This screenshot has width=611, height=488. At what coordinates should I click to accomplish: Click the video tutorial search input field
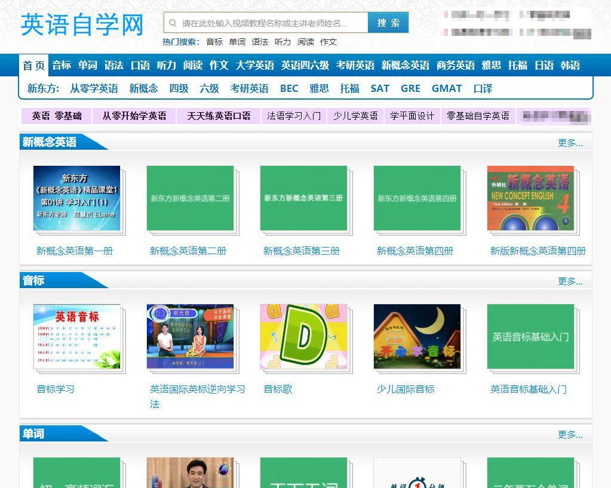[x=266, y=23]
